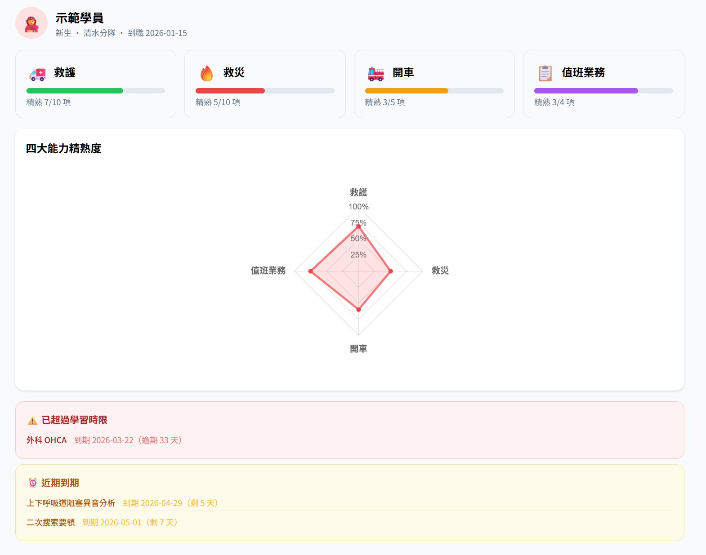This screenshot has width=706, height=555.
Task: Click the text 精熟 7/10 項
Action: [49, 102]
